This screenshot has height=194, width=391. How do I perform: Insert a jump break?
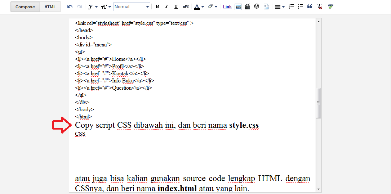pyautogui.click(x=266, y=7)
